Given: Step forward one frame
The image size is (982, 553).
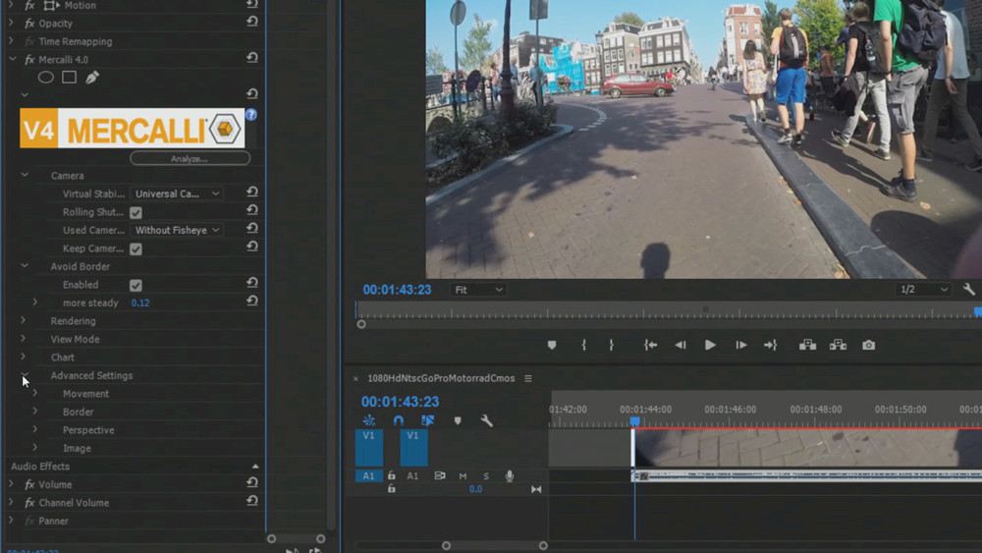Looking at the screenshot, I should coord(740,345).
